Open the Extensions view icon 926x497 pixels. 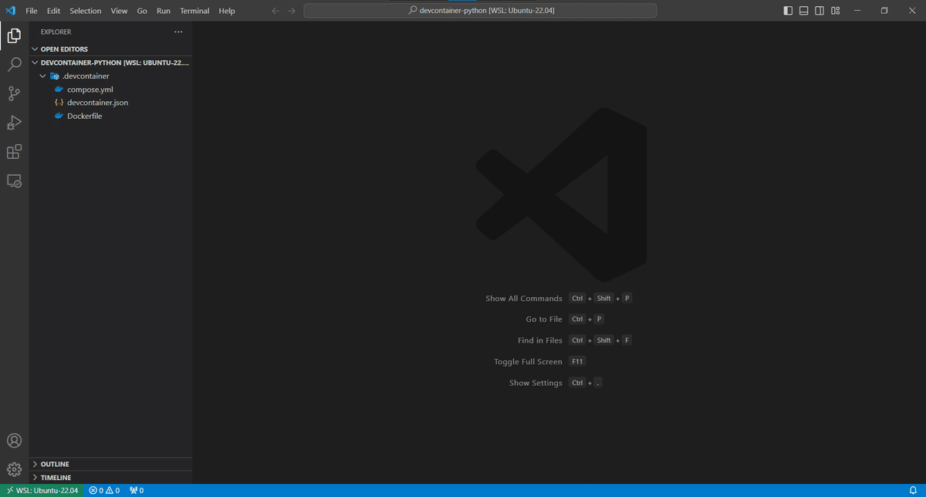[14, 151]
